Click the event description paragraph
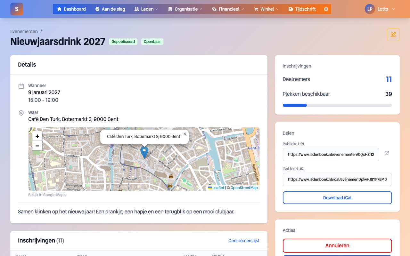 (126, 212)
